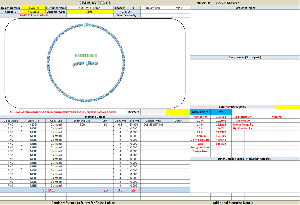Select the Components (No. of parts) header
The height and width of the screenshot is (205, 300).
[245, 57]
